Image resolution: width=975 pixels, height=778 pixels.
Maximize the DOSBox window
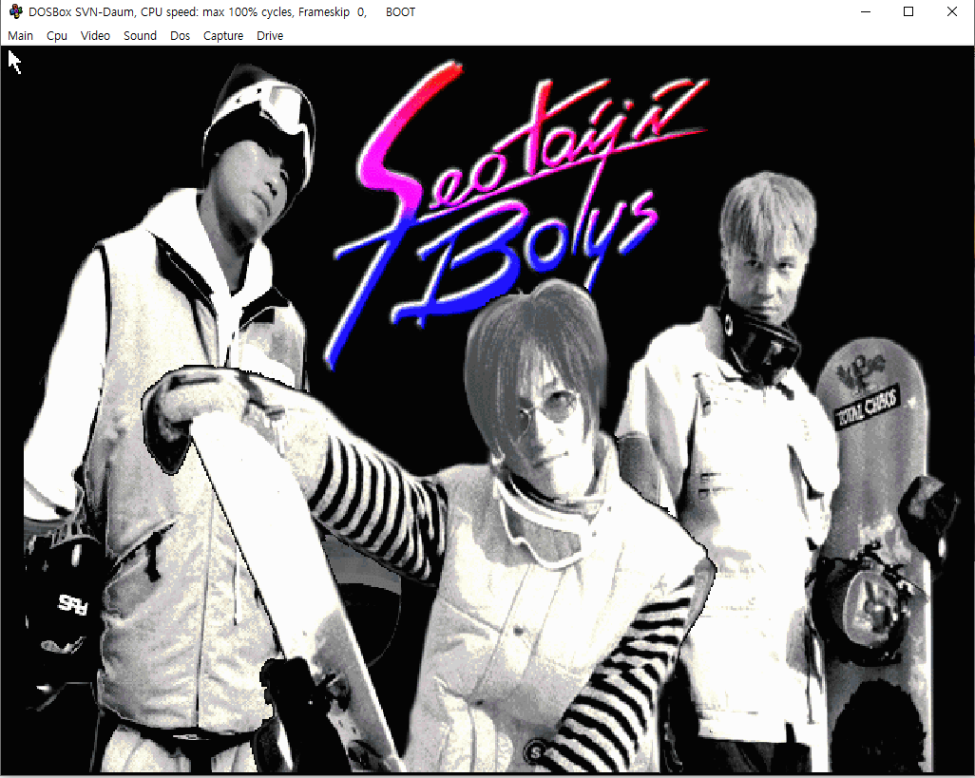click(x=908, y=11)
